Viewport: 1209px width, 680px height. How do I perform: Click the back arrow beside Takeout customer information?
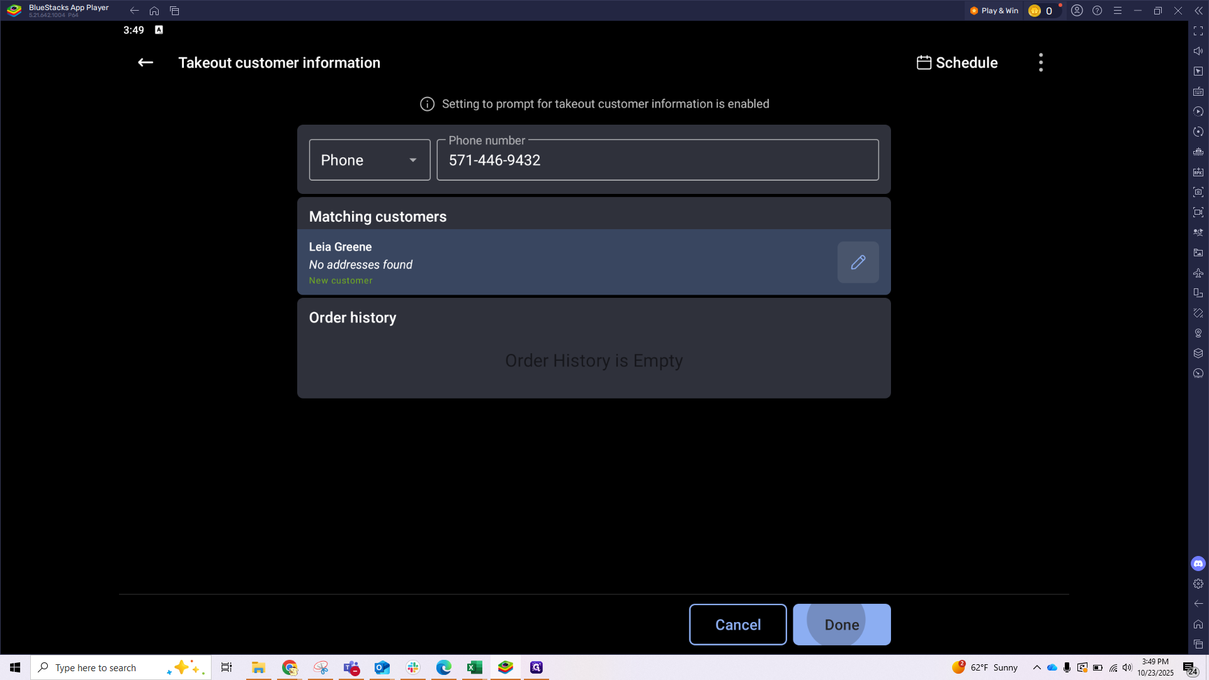point(145,62)
